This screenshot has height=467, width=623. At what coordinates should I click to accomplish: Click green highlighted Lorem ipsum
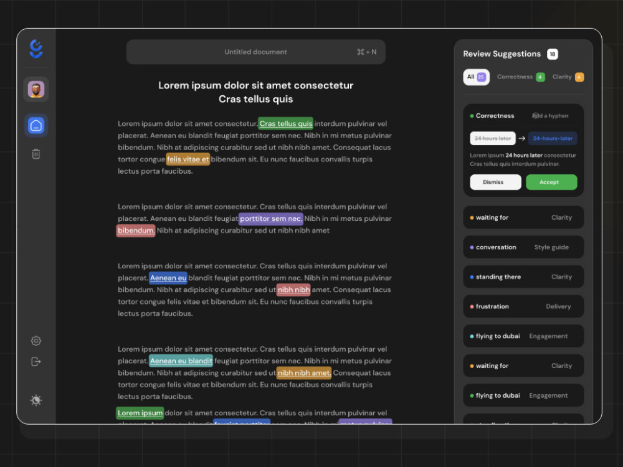pos(140,413)
